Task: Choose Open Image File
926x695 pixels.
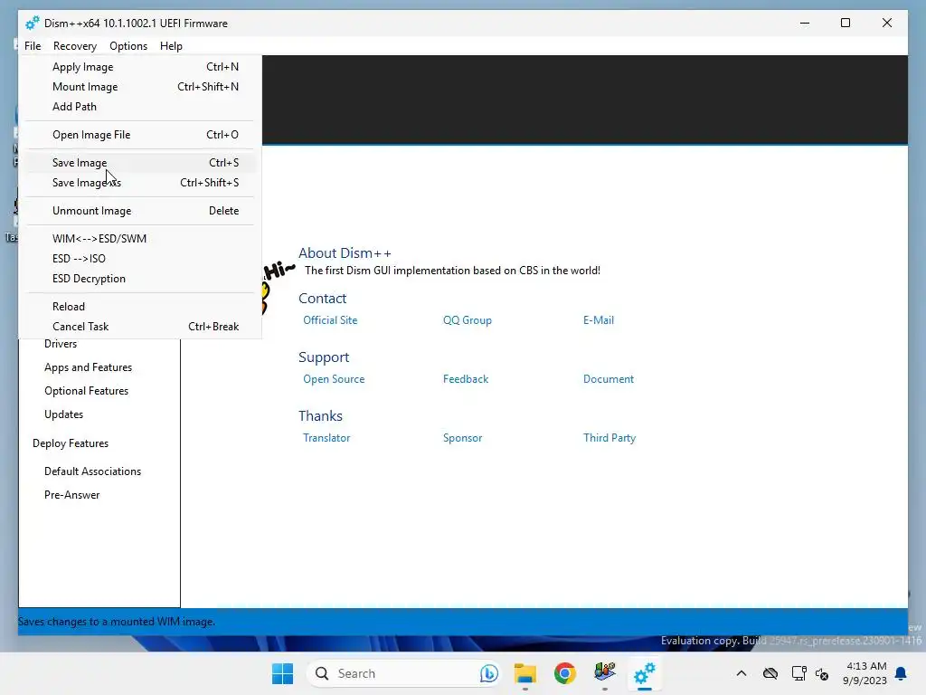Action: click(x=140, y=135)
